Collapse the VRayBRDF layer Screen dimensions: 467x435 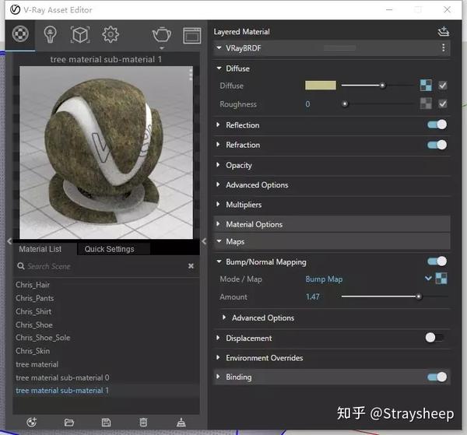pyautogui.click(x=219, y=48)
